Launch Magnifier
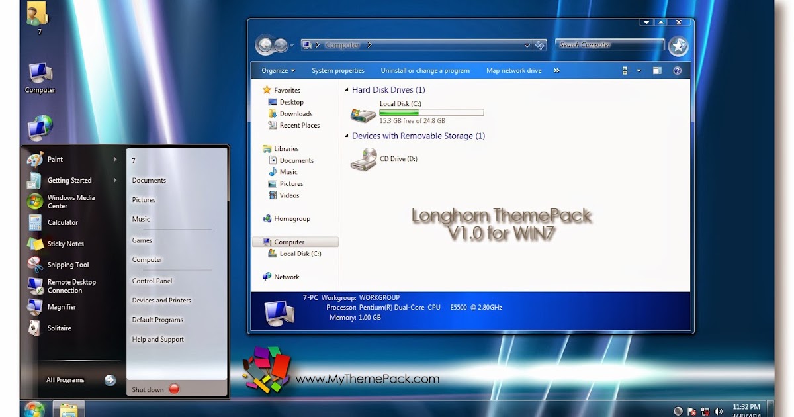Viewport: 794px width, 417px height. [x=62, y=307]
